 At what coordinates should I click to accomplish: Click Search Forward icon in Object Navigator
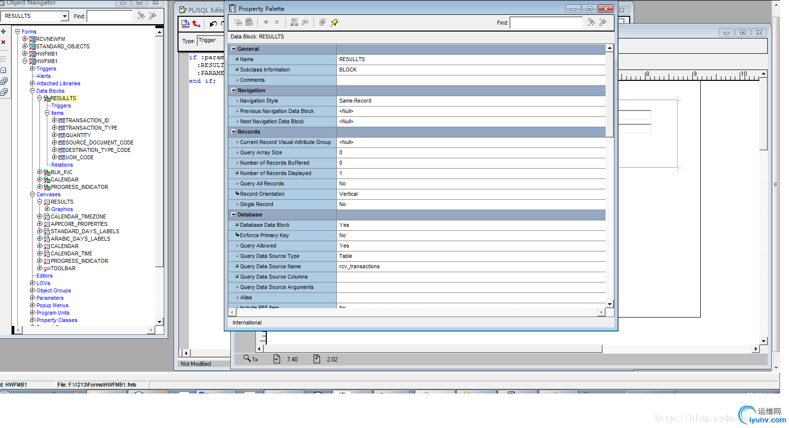click(x=141, y=16)
